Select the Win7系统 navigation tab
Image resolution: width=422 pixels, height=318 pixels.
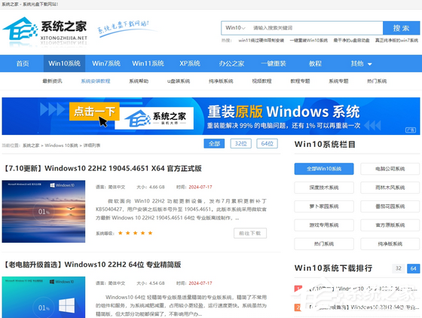(106, 63)
